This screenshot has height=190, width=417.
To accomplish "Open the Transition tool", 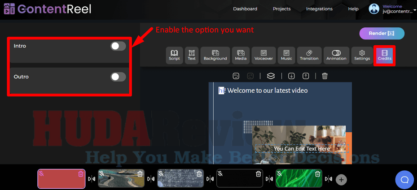I will [309, 56].
